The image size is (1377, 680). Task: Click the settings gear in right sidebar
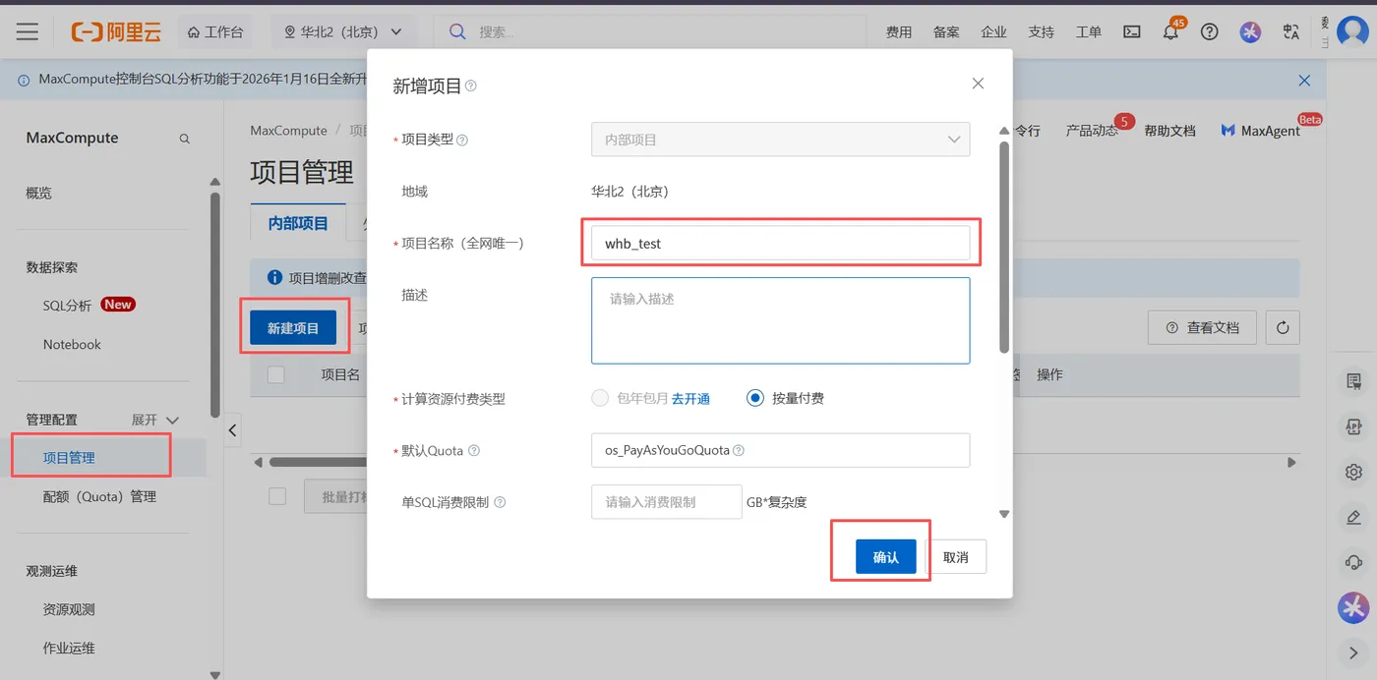click(x=1354, y=473)
